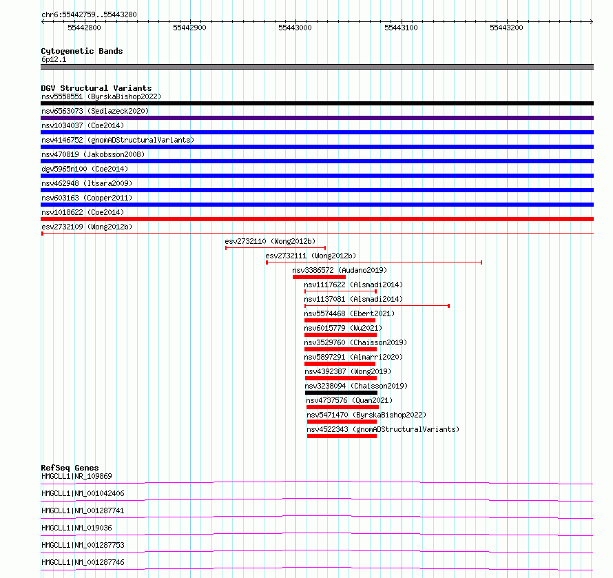Open variant esv2732110 (Wong2012b)

pos(270,241)
